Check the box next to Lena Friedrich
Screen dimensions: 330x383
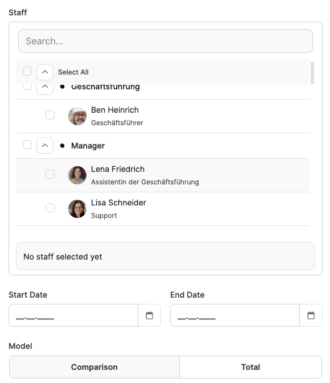[x=50, y=174]
